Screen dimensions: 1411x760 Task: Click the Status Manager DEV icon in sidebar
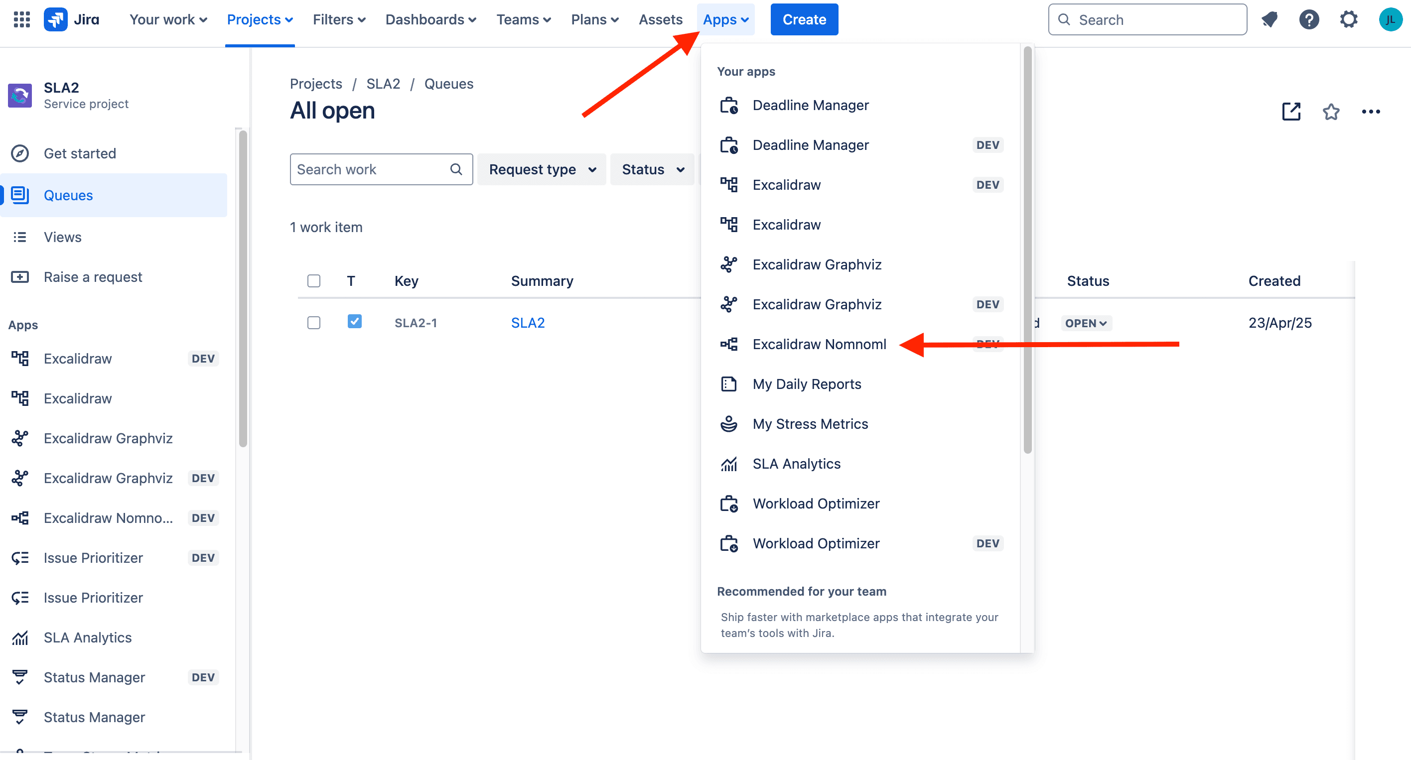point(20,677)
